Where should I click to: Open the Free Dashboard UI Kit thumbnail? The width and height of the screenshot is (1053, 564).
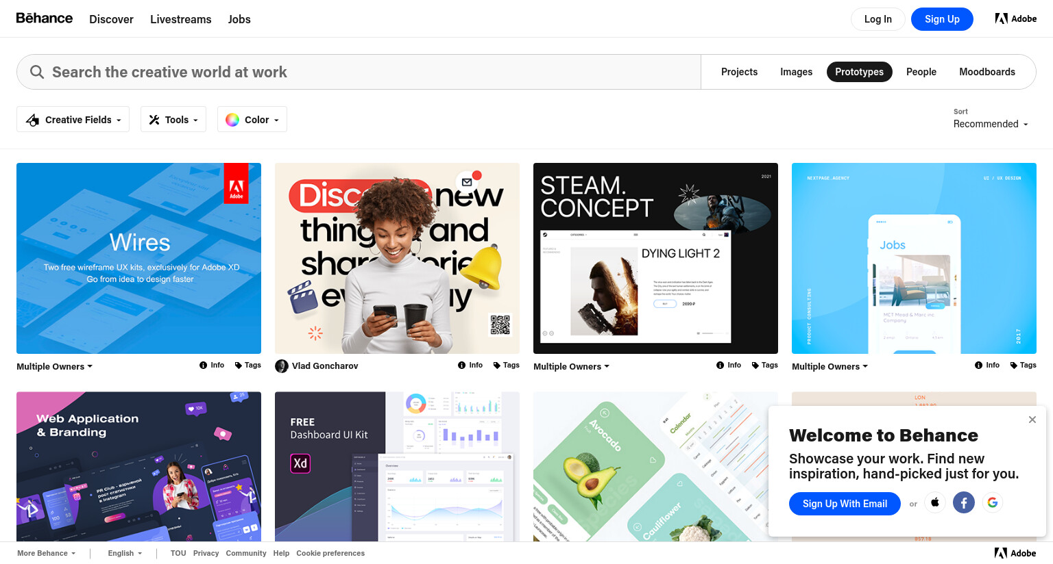(x=397, y=467)
